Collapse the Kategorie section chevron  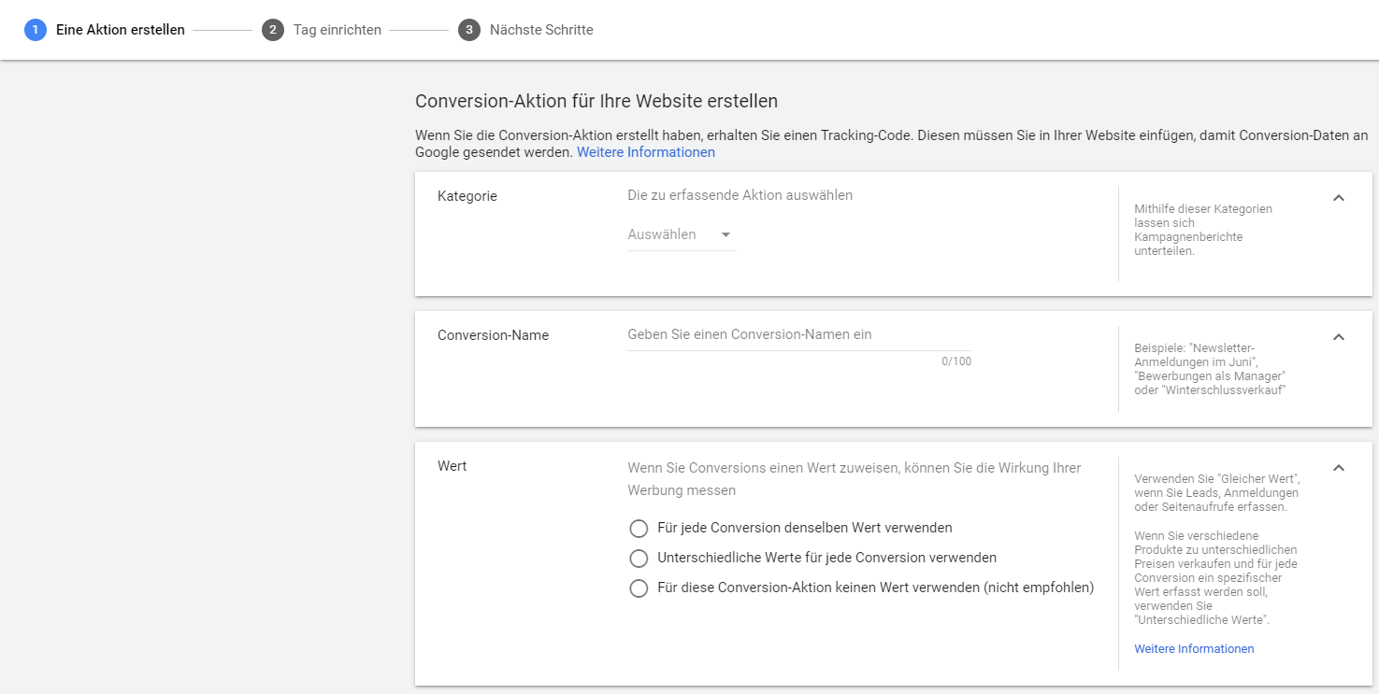pyautogui.click(x=1339, y=198)
